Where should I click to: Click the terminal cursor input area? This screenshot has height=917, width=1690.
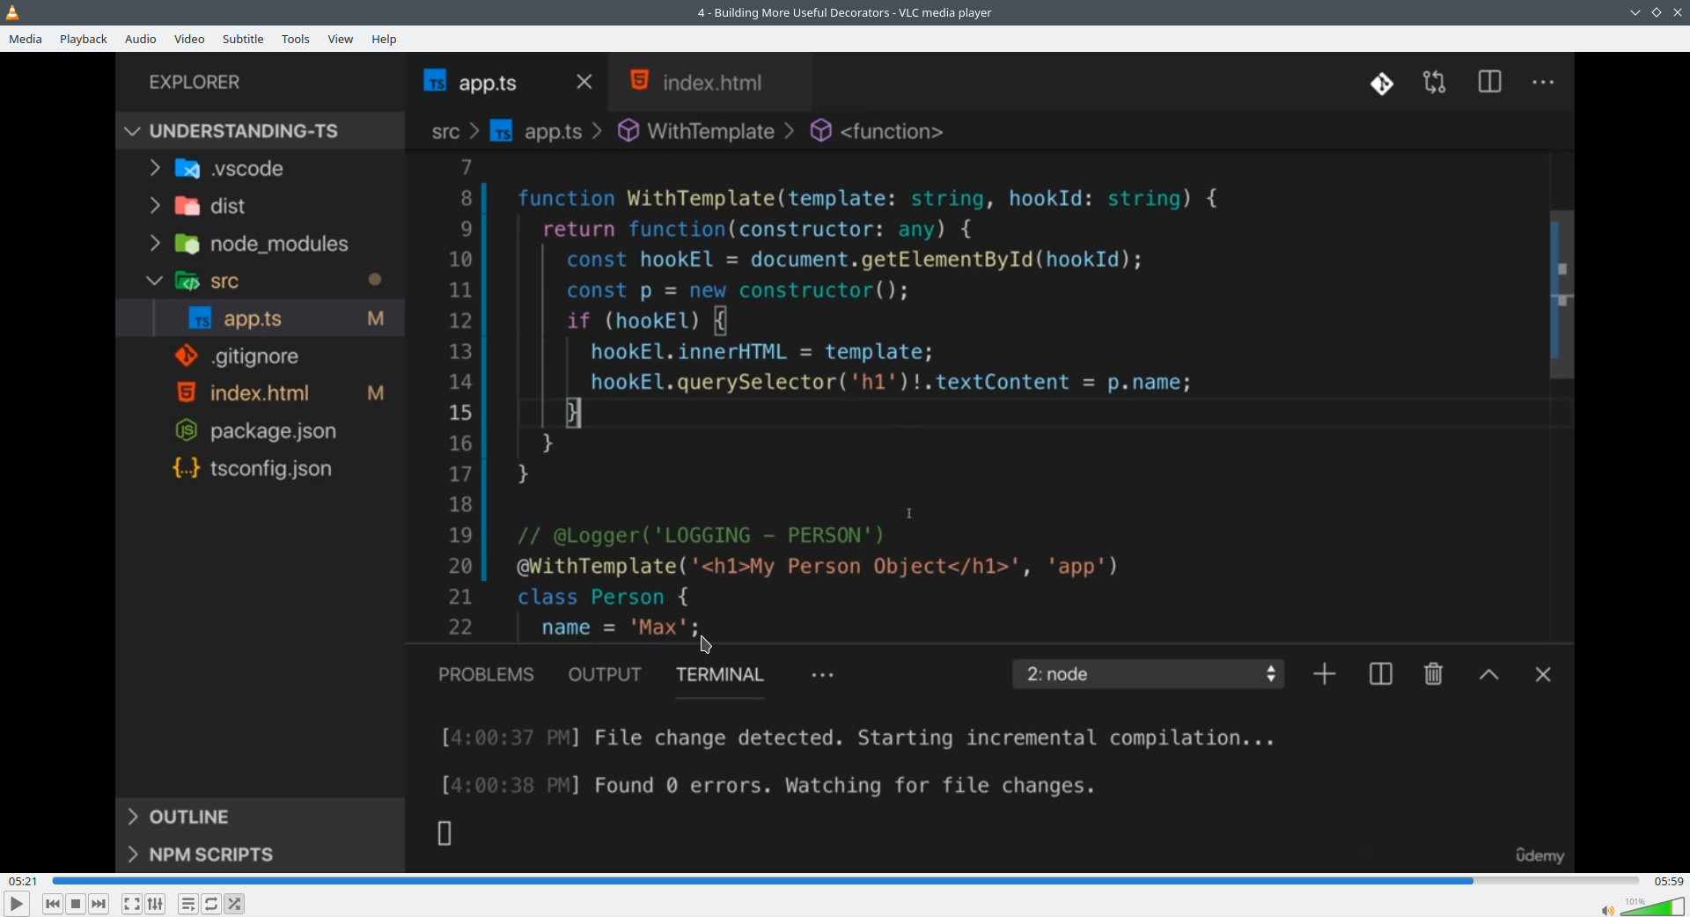[x=445, y=833]
